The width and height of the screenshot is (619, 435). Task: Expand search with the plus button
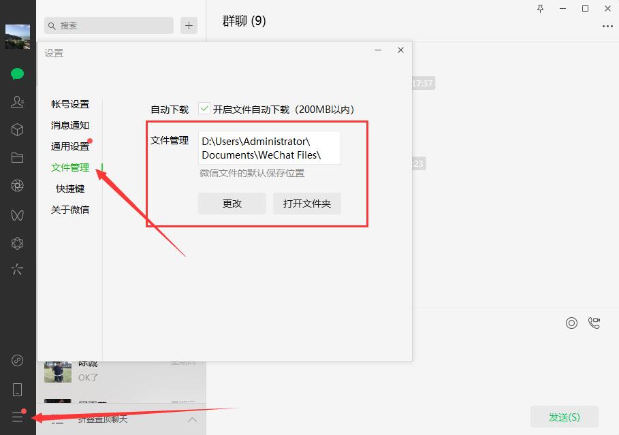click(189, 25)
